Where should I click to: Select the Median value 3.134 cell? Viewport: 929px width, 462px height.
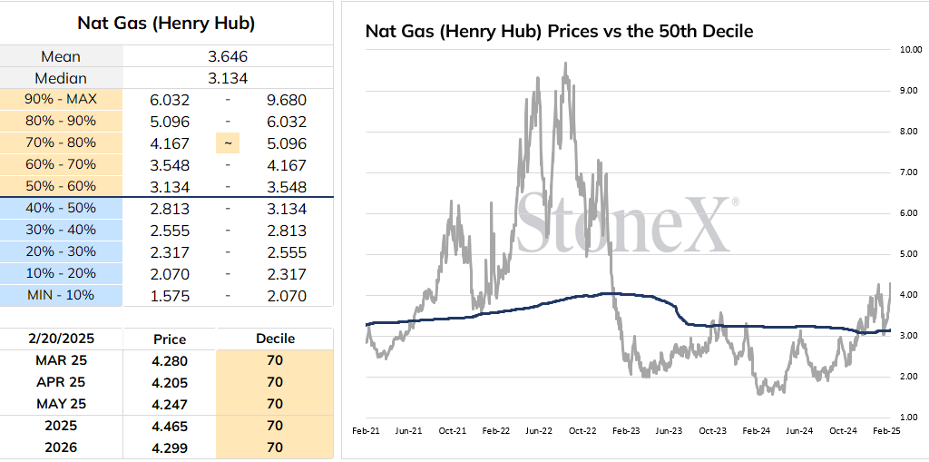[228, 78]
